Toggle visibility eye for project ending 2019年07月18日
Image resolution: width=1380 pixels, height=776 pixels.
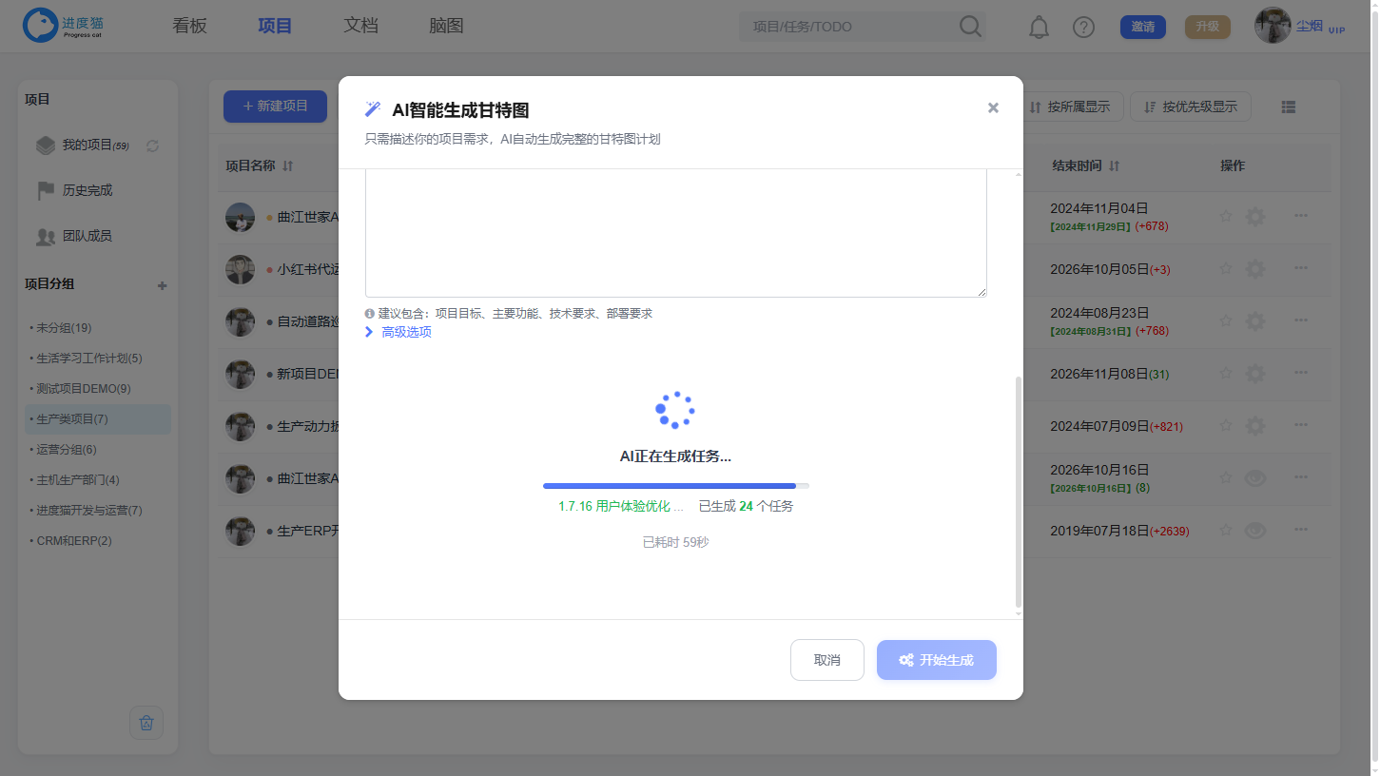[x=1255, y=531]
